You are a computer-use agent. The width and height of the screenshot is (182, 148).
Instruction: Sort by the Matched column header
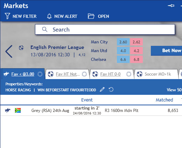click(164, 100)
